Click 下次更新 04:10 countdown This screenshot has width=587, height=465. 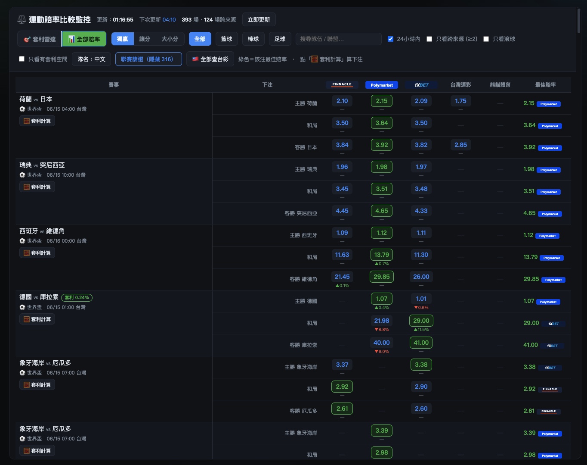point(158,20)
